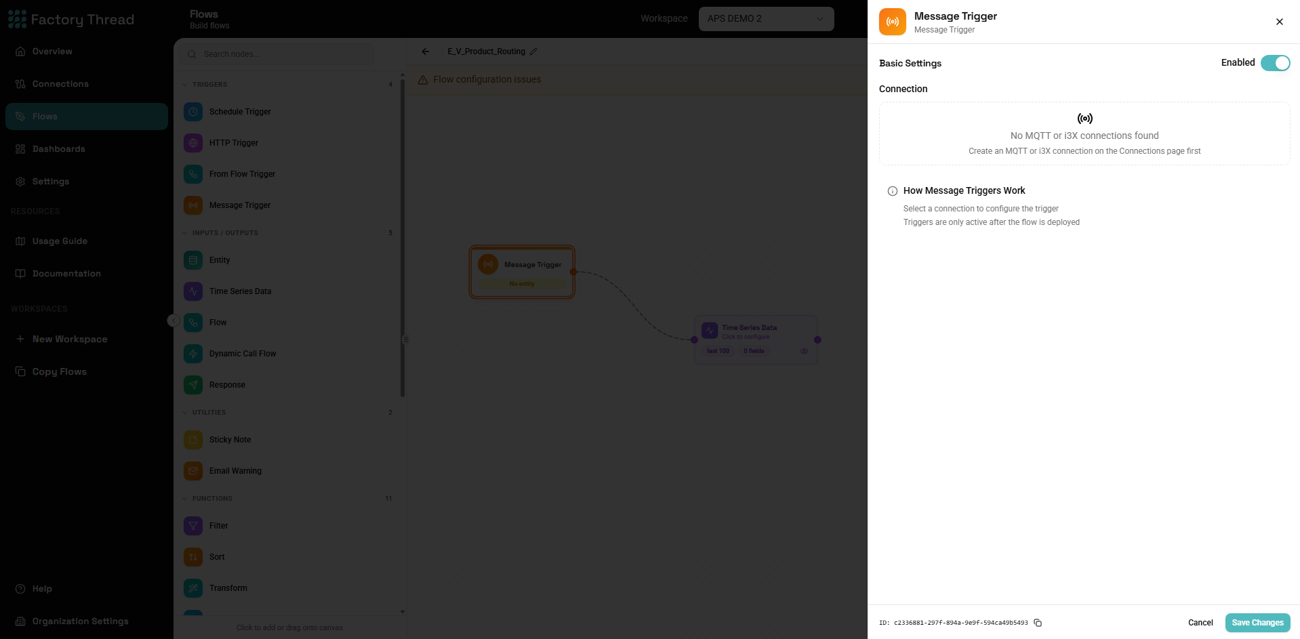Add the Transform function icon
1300x639 pixels.
193,588
